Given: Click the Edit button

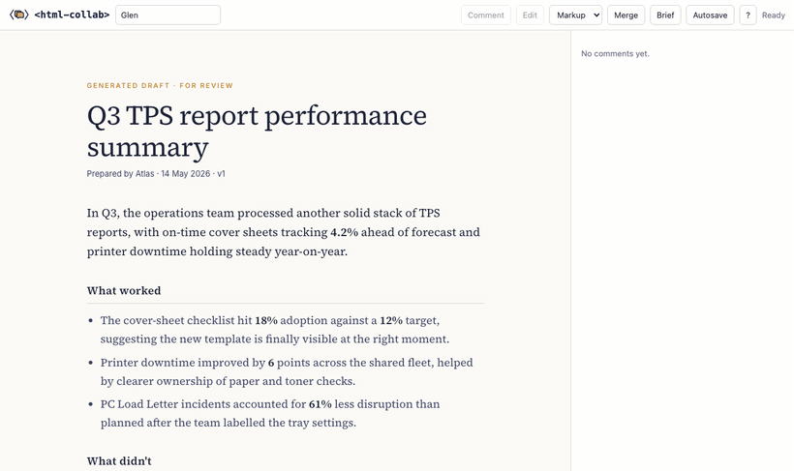Looking at the screenshot, I should (x=530, y=15).
